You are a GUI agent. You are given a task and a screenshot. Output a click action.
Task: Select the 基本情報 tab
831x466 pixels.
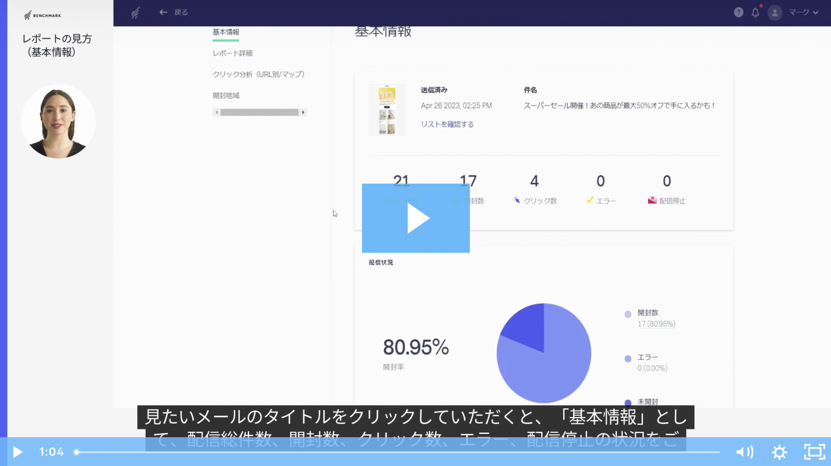226,32
